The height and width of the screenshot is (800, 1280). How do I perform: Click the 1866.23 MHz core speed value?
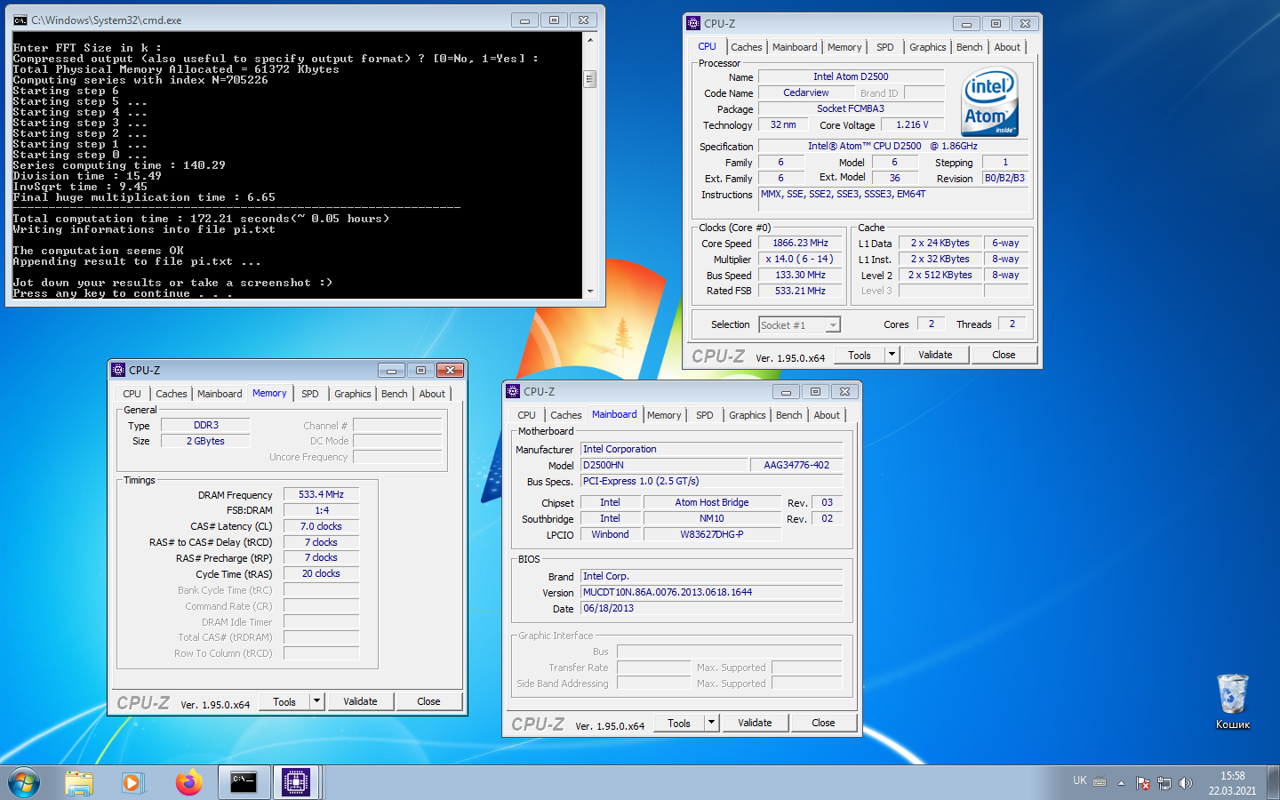click(x=801, y=243)
